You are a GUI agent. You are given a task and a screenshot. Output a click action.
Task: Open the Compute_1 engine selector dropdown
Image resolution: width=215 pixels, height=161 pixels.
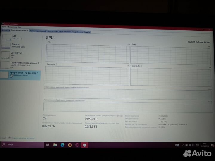[131, 66]
